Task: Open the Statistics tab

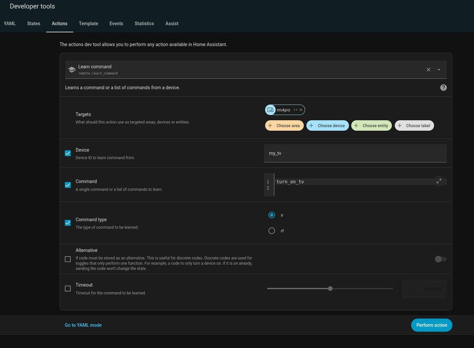Action: 144,23
